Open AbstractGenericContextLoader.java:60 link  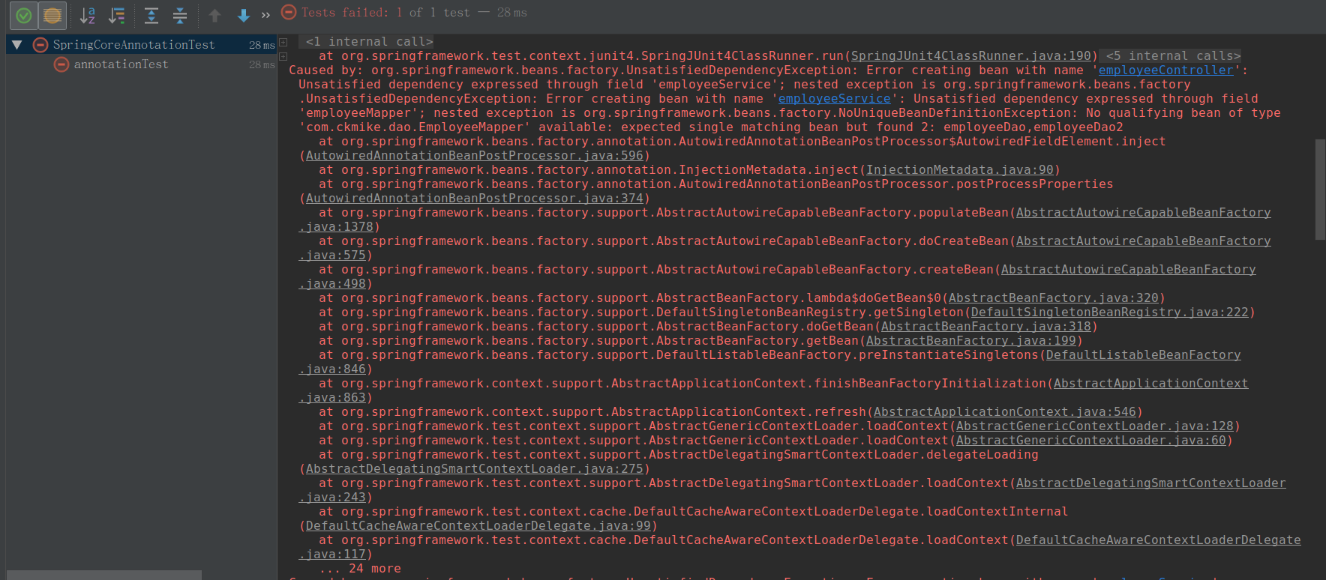1090,441
